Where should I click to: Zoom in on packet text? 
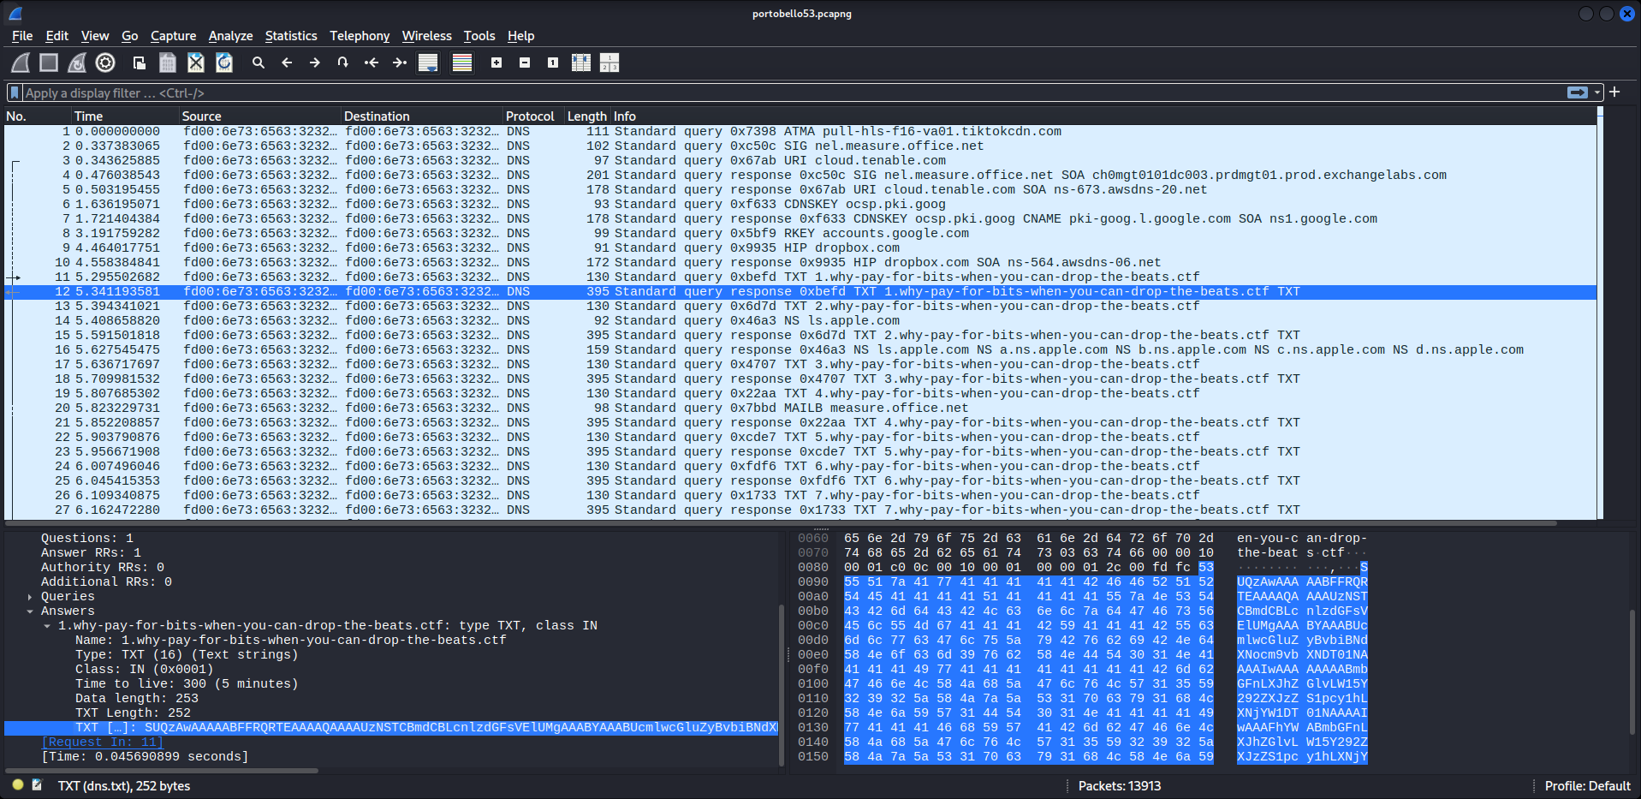click(x=496, y=63)
